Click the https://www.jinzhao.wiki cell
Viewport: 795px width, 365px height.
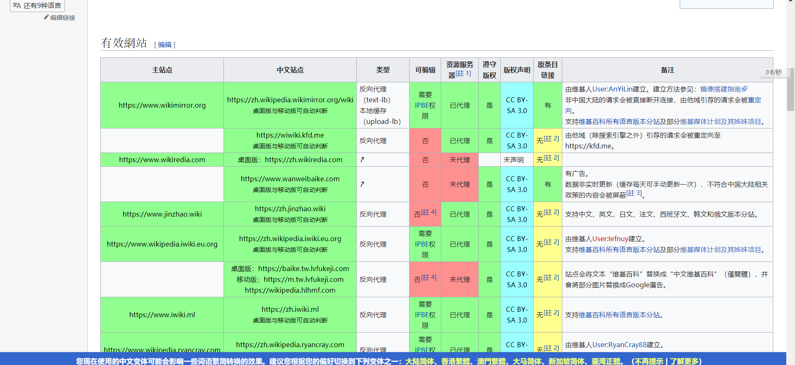pyautogui.click(x=162, y=214)
